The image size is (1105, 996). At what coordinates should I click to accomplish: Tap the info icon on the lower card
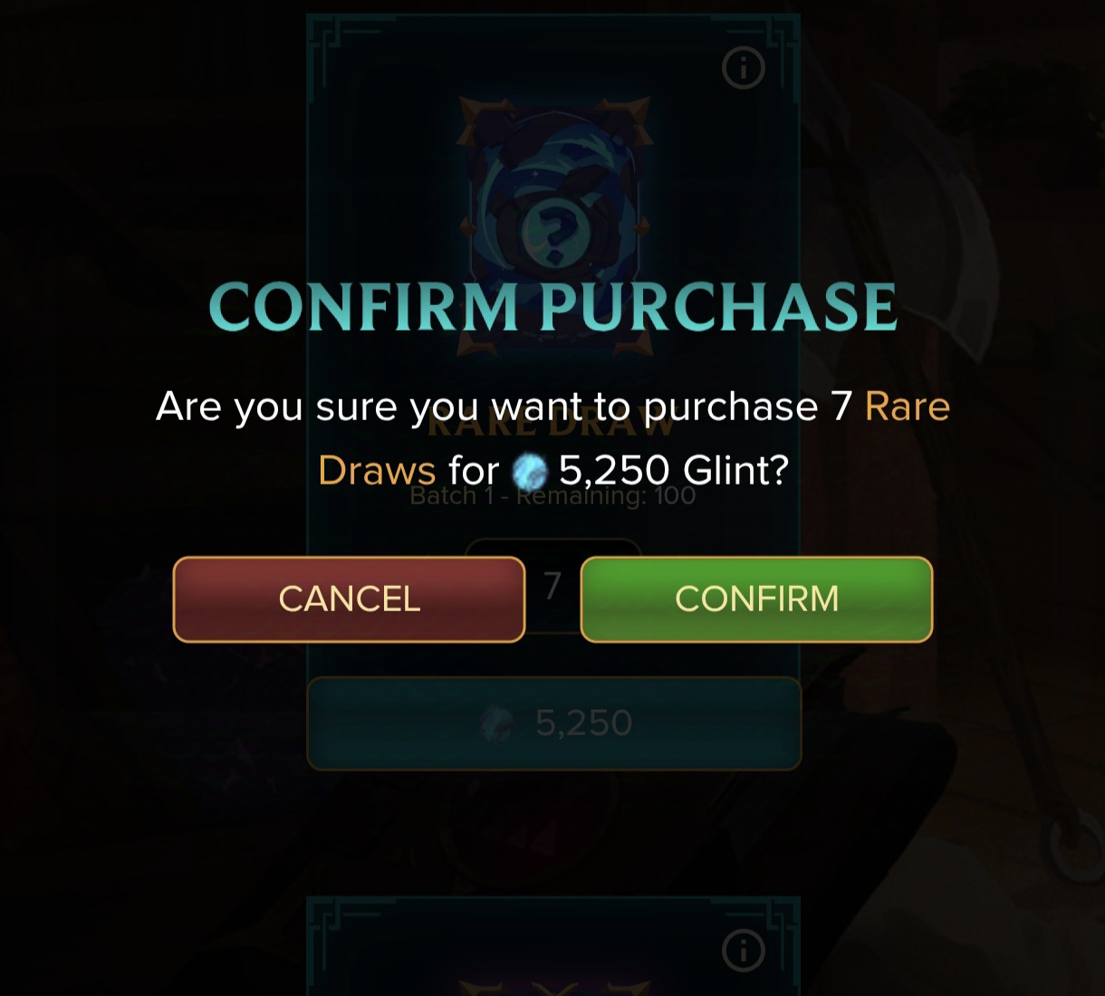pyautogui.click(x=744, y=950)
